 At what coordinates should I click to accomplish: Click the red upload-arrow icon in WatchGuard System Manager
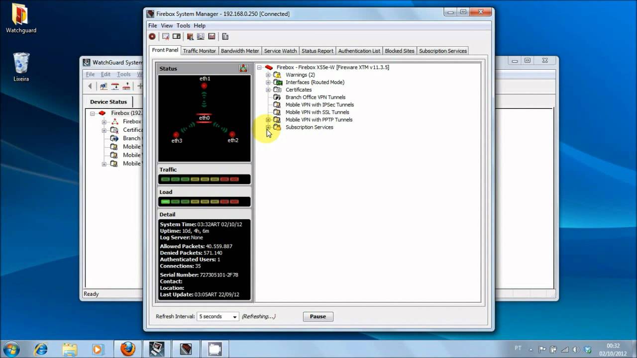click(x=126, y=87)
